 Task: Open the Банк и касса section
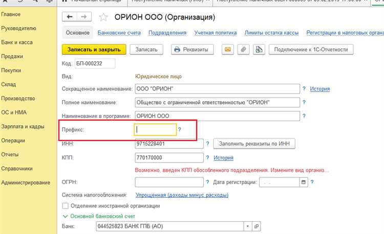point(17,42)
